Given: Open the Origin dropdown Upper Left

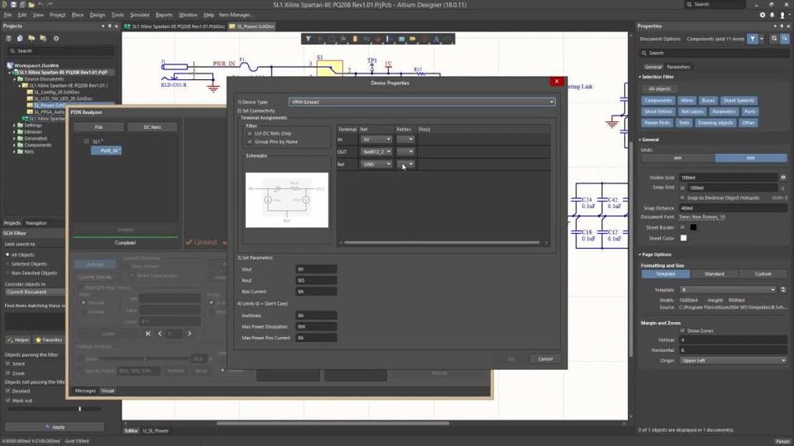Looking at the screenshot, I should 733,361.
